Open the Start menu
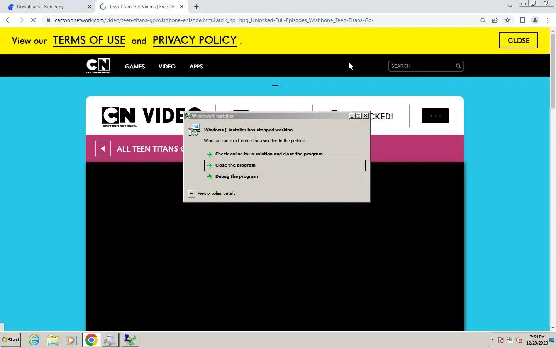Viewport: 556px width, 348px height. 11,340
